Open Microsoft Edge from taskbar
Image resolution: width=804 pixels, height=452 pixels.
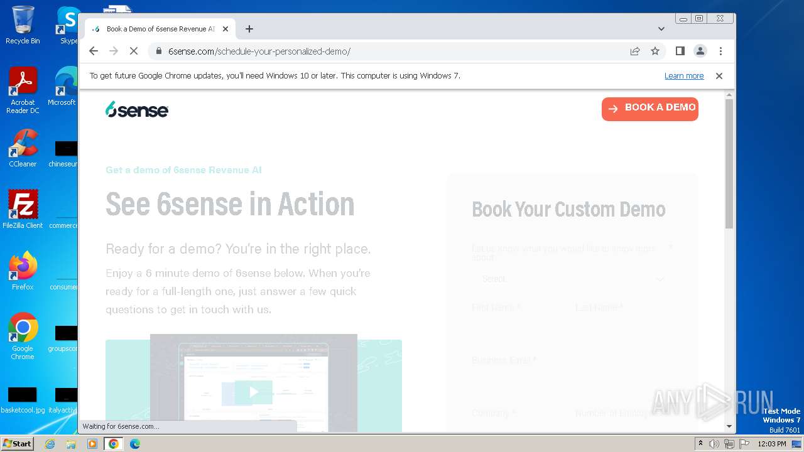(134, 444)
